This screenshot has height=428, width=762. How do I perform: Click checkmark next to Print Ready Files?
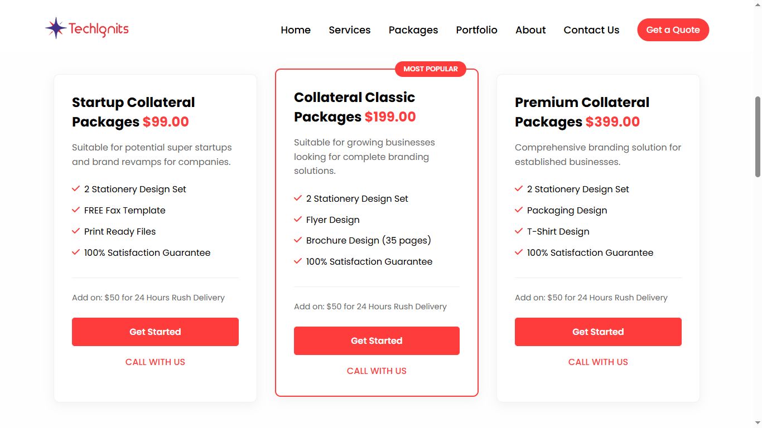tap(76, 231)
